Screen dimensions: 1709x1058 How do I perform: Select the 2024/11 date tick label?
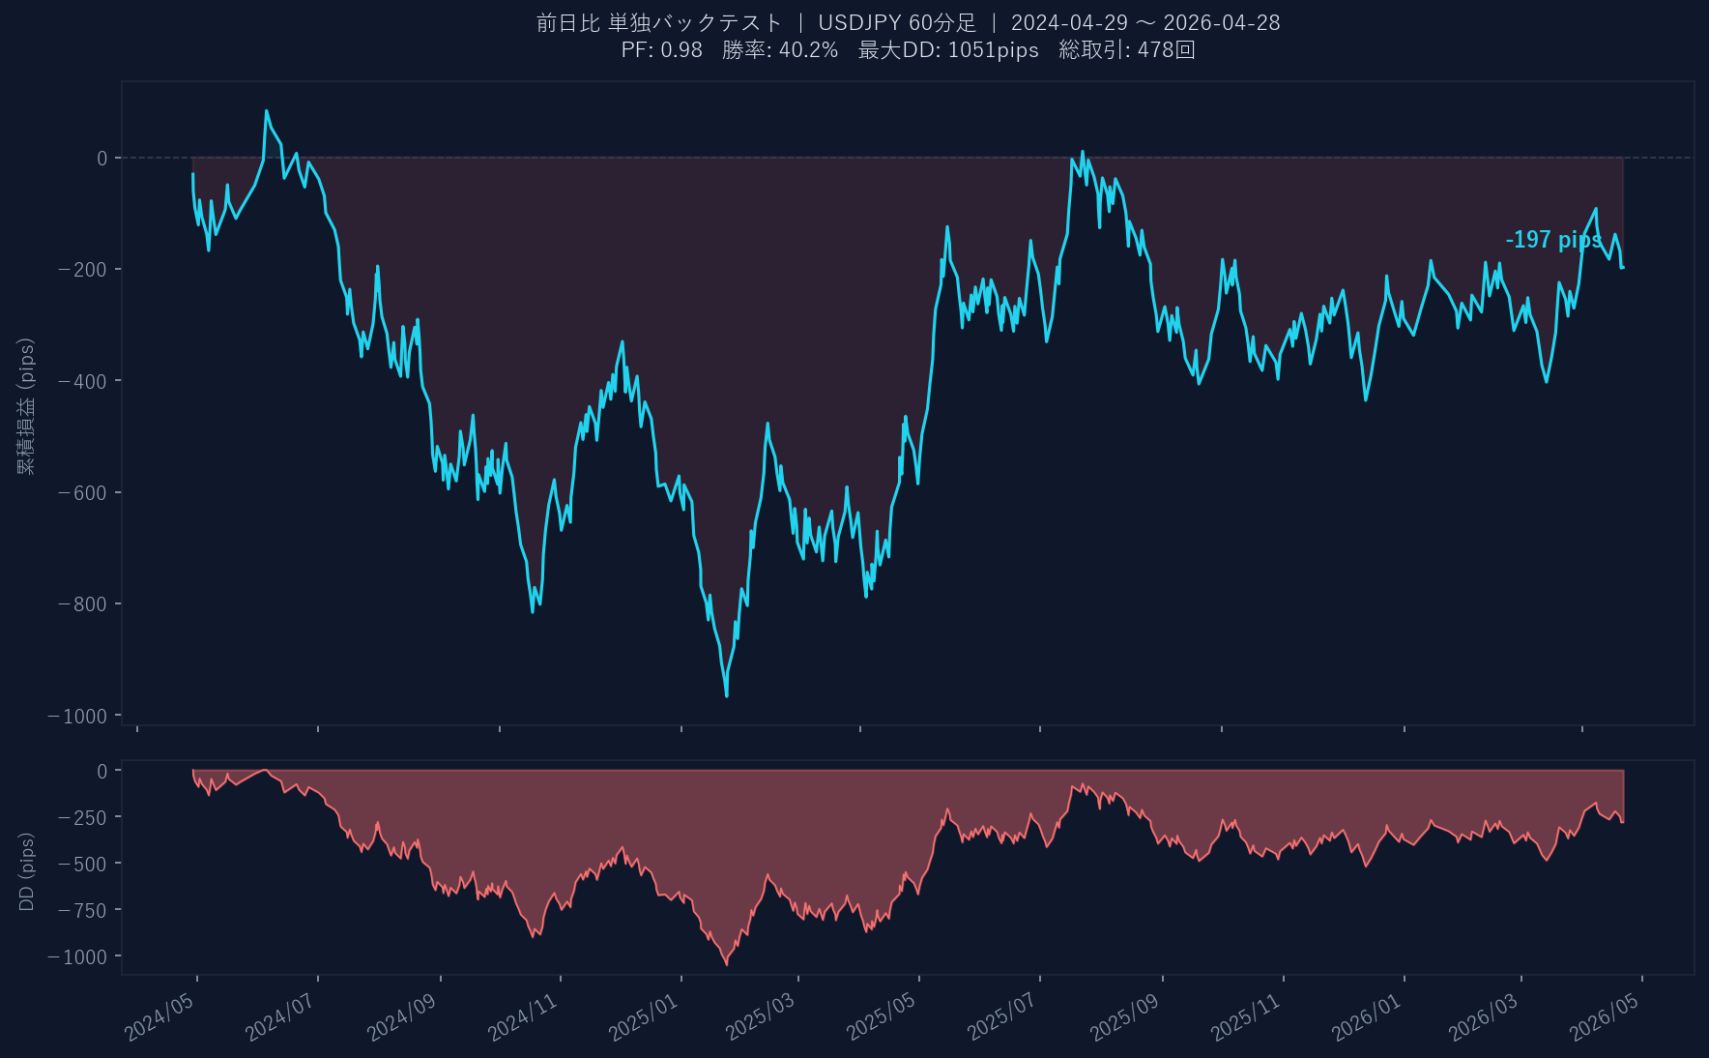tap(523, 1017)
